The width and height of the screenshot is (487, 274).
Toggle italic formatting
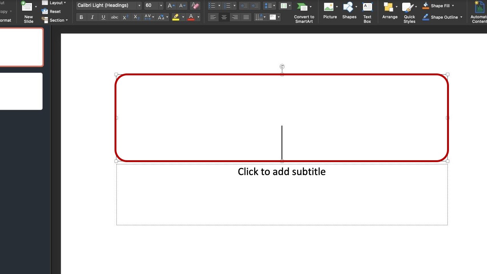click(x=92, y=17)
